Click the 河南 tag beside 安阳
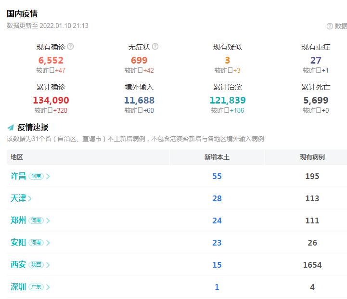The width and height of the screenshot is (347, 299). 36,243
